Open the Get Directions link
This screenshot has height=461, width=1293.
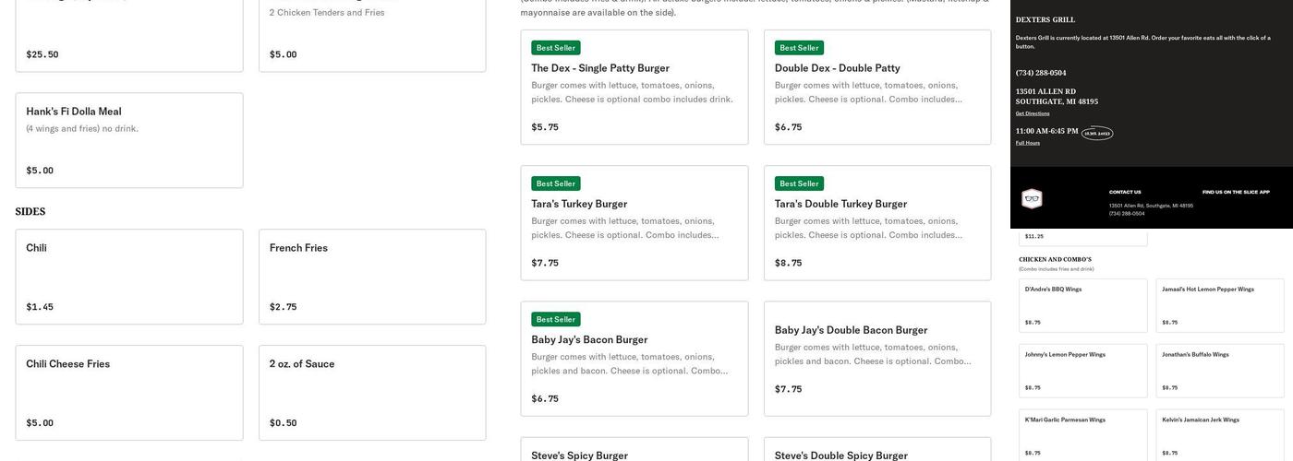[1033, 113]
